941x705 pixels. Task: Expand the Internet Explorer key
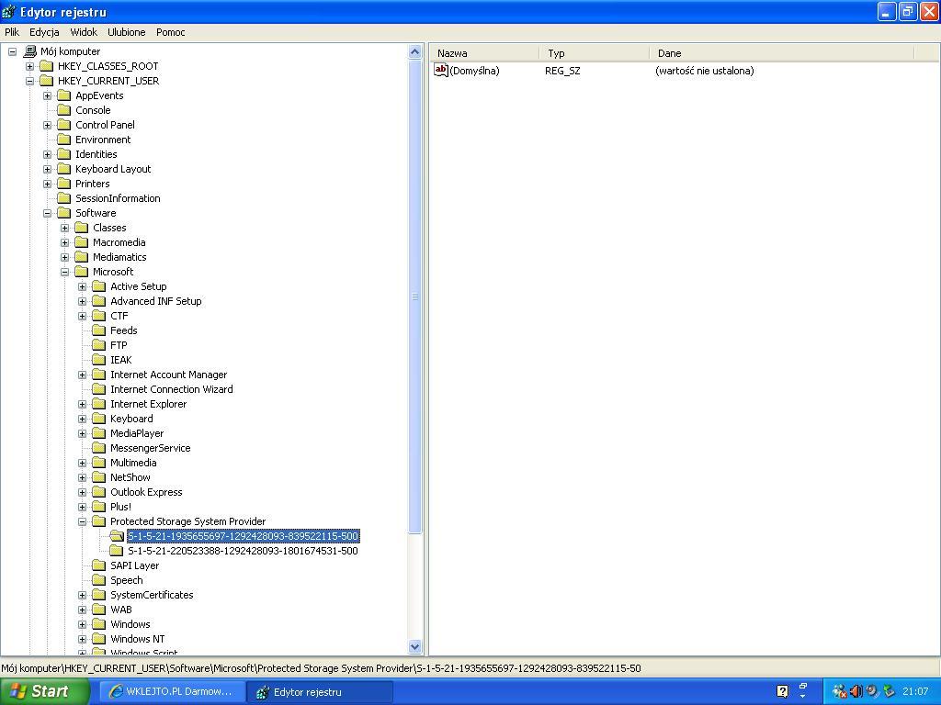pyautogui.click(x=82, y=404)
